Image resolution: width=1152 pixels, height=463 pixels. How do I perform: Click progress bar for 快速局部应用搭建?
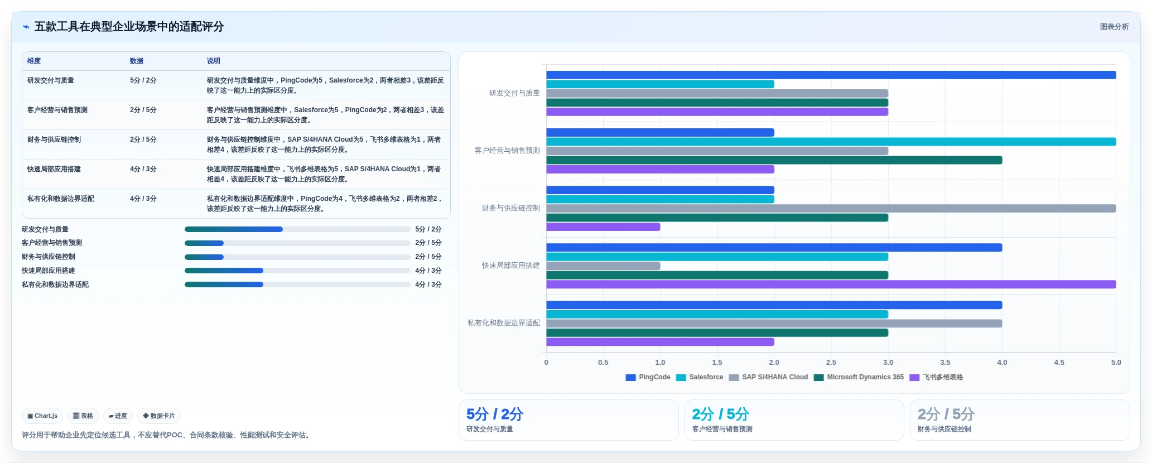coord(297,271)
